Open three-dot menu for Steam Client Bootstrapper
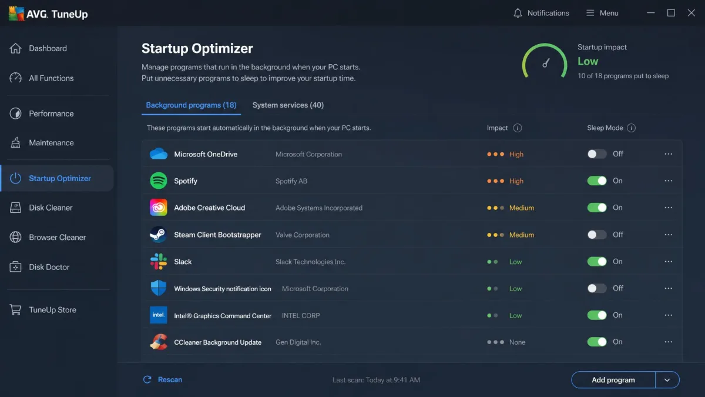 click(x=669, y=235)
